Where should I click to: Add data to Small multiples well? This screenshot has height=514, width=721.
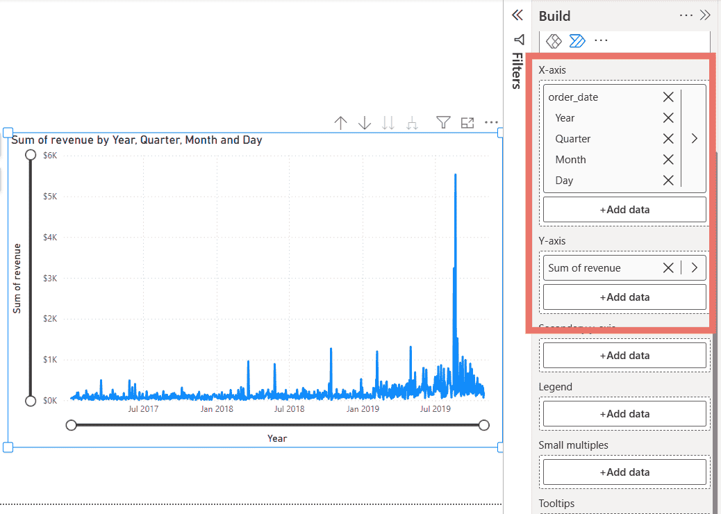coord(624,472)
